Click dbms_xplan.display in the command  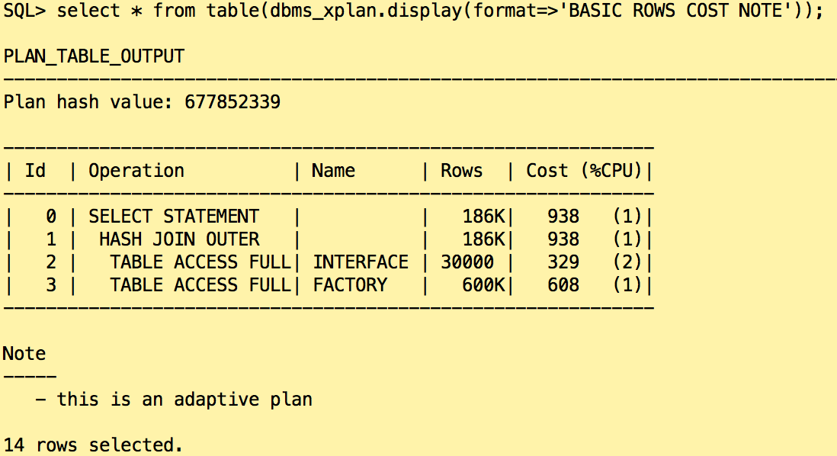(x=366, y=11)
